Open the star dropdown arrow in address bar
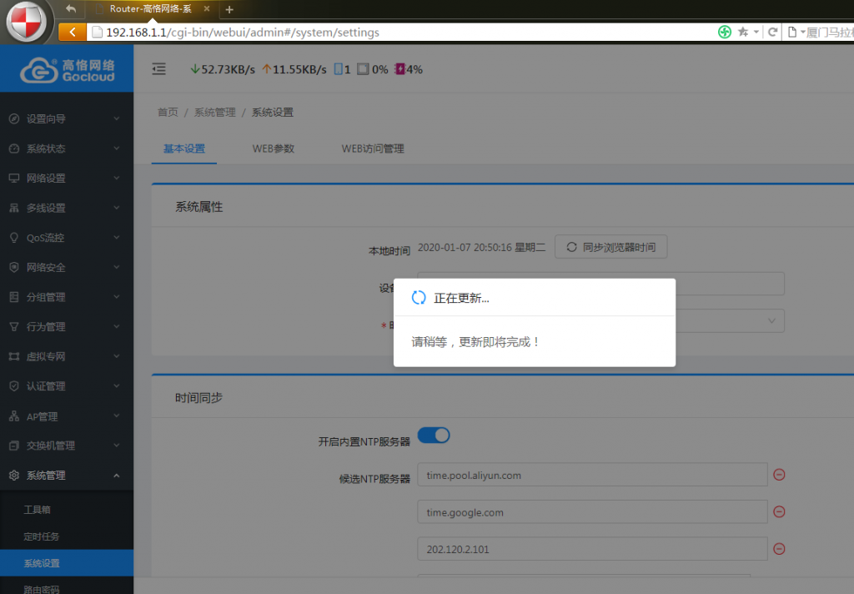The width and height of the screenshot is (854, 594). (x=756, y=33)
